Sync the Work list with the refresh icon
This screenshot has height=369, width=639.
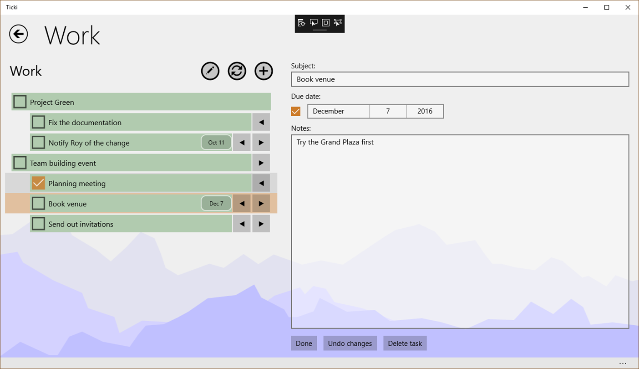[237, 71]
